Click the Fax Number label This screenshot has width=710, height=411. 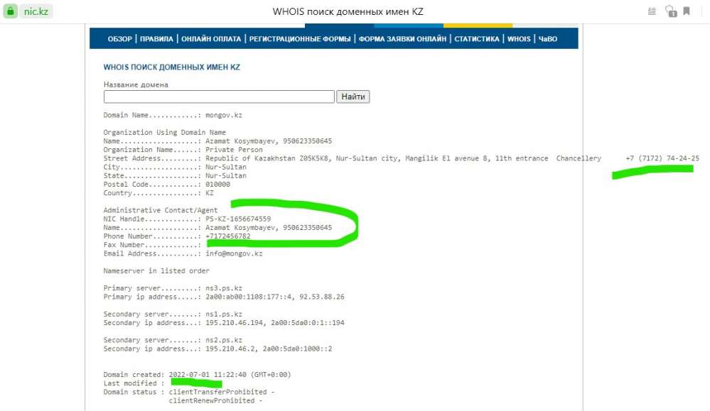pyautogui.click(x=124, y=245)
